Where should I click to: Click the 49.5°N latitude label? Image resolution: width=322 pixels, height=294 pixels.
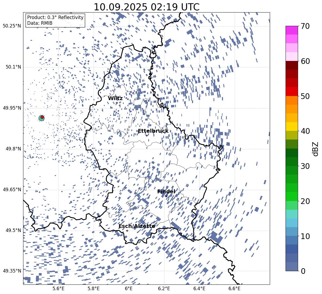(13, 230)
